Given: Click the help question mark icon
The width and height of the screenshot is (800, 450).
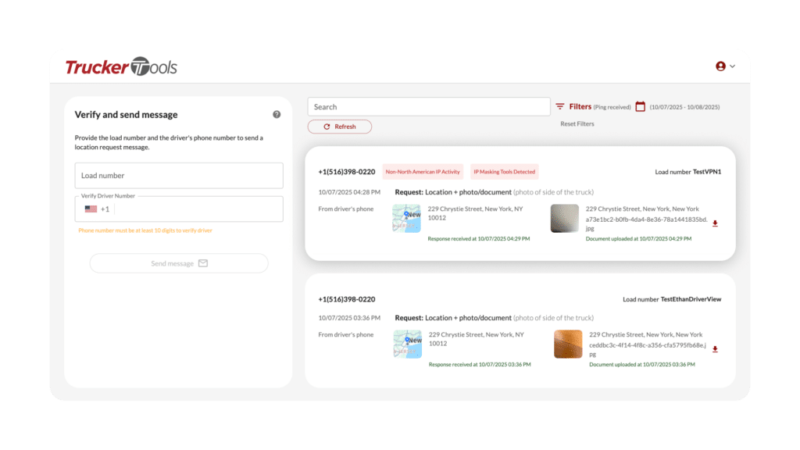Looking at the screenshot, I should tap(277, 115).
